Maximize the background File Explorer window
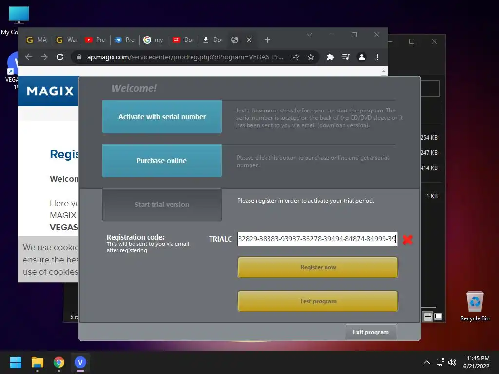 412,41
